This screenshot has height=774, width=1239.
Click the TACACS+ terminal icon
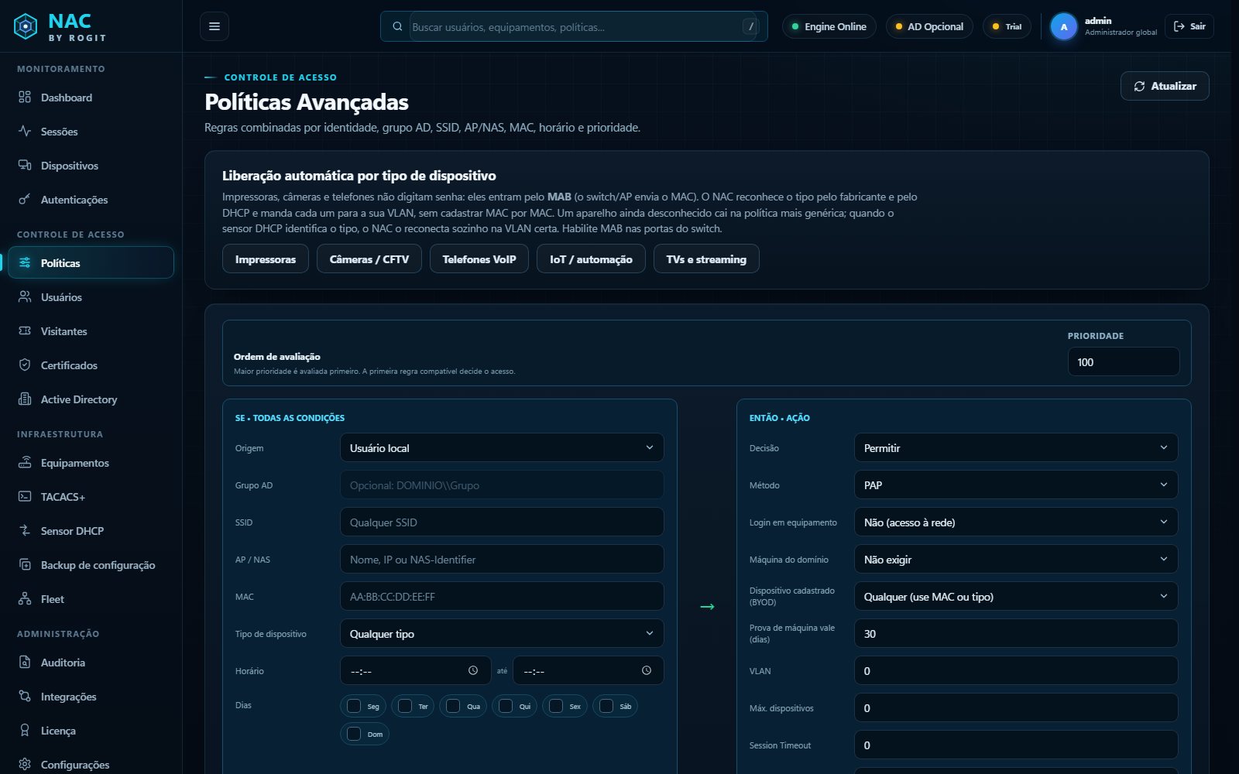pos(25,497)
